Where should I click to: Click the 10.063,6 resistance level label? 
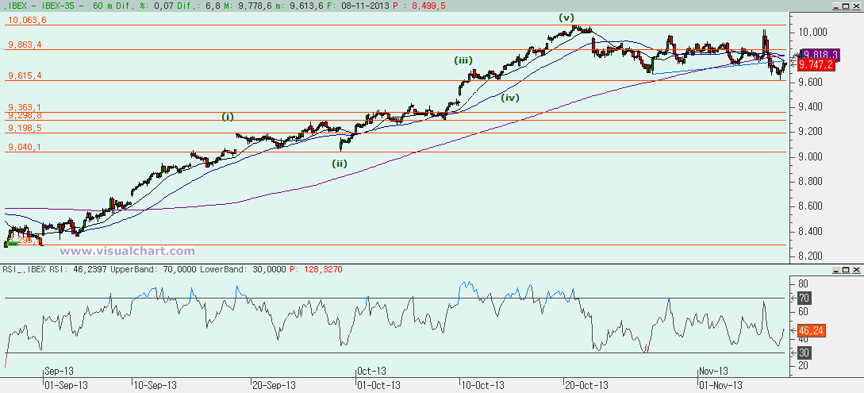tap(26, 20)
